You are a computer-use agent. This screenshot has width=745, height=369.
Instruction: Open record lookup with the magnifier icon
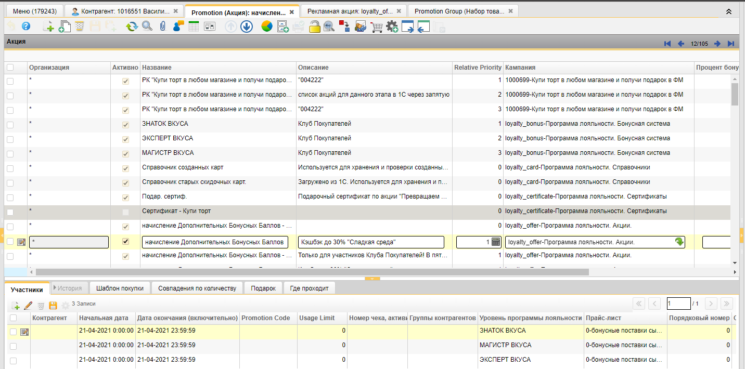point(147,27)
